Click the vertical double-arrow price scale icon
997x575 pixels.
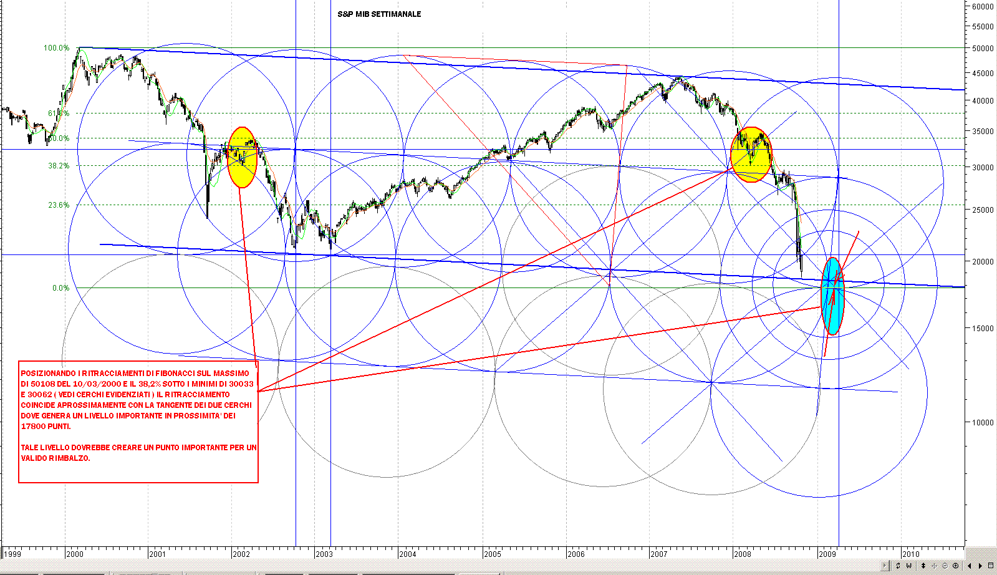(923, 566)
